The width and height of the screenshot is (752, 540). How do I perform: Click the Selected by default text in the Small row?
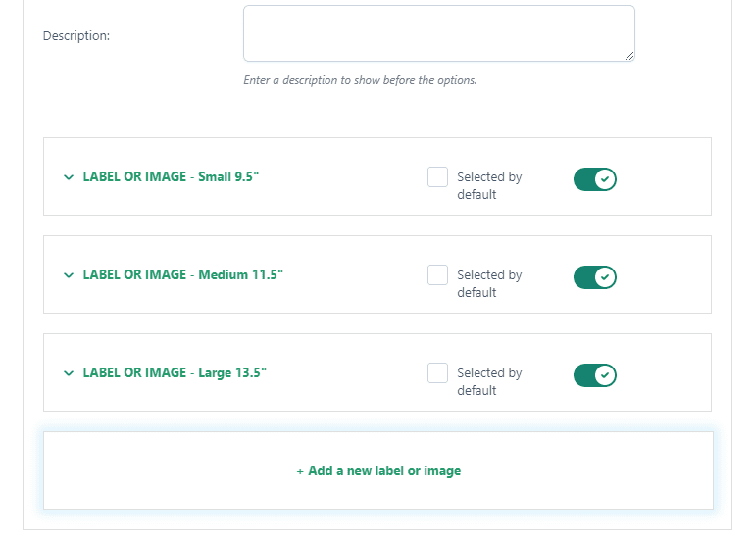pyautogui.click(x=489, y=185)
